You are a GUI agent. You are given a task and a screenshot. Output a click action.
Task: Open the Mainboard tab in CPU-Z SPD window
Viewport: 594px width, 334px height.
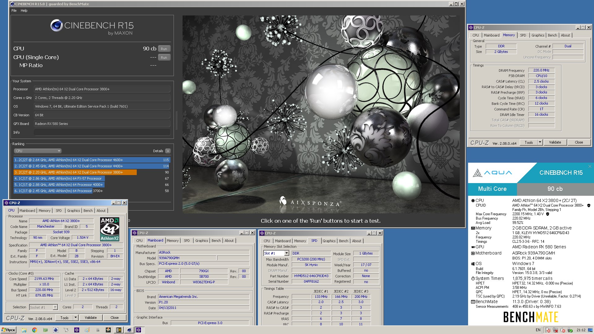[x=283, y=241]
